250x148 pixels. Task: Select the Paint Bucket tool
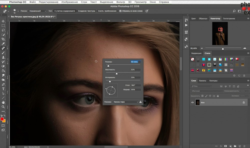click(3, 71)
